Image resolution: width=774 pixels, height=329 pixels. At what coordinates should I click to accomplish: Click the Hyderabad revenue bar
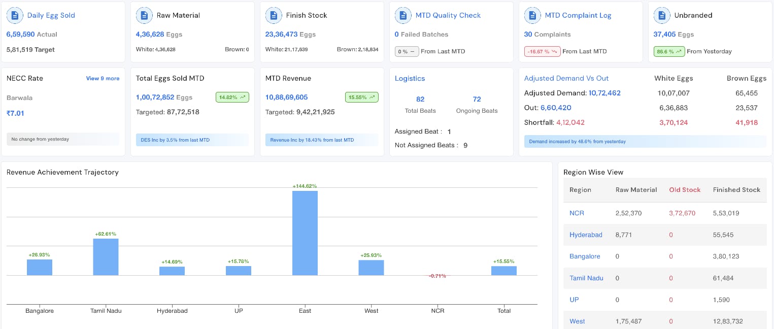172,271
